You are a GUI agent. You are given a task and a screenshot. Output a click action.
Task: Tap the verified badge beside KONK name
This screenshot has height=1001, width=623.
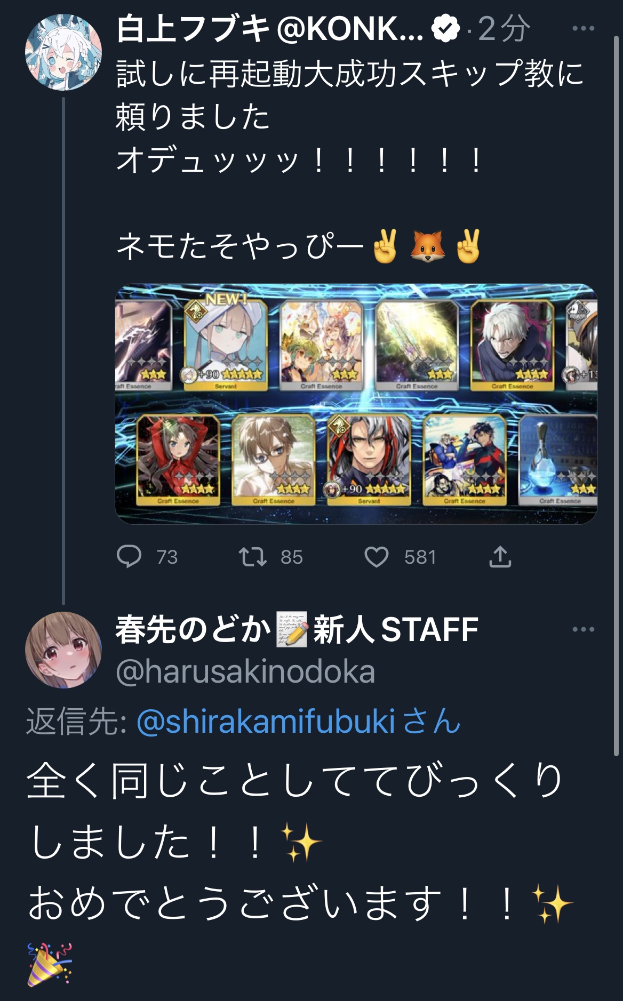(446, 29)
